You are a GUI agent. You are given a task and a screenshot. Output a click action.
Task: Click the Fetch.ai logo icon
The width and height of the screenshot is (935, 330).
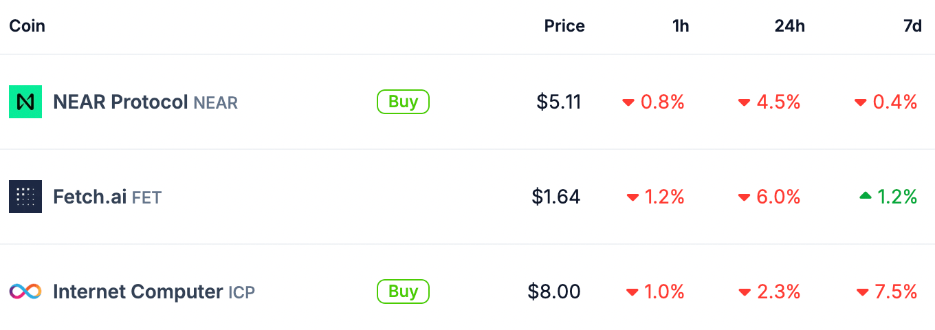pyautogui.click(x=25, y=197)
